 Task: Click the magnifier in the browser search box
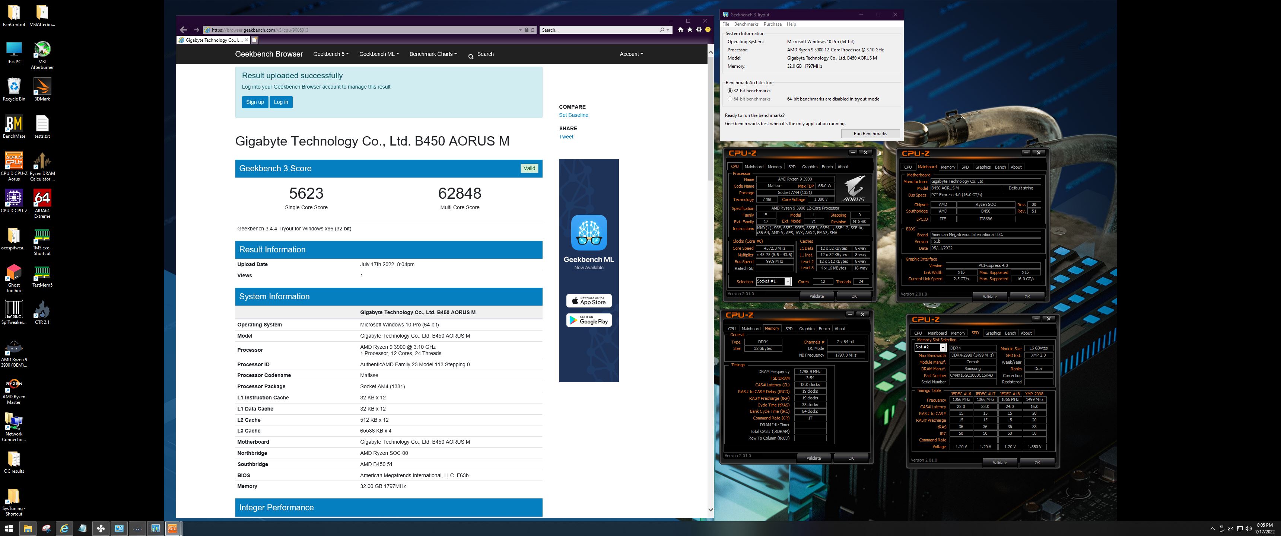click(662, 30)
